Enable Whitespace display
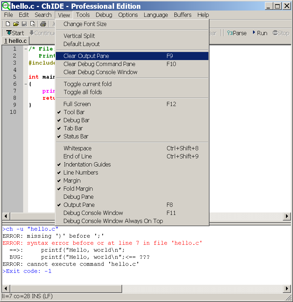The width and height of the screenshot is (293, 302). click(x=132, y=148)
